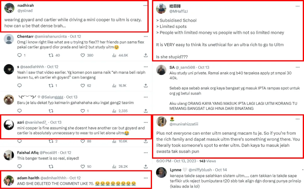
Task: Open the share icon on Chentarr's tweet
Action: 146,55
